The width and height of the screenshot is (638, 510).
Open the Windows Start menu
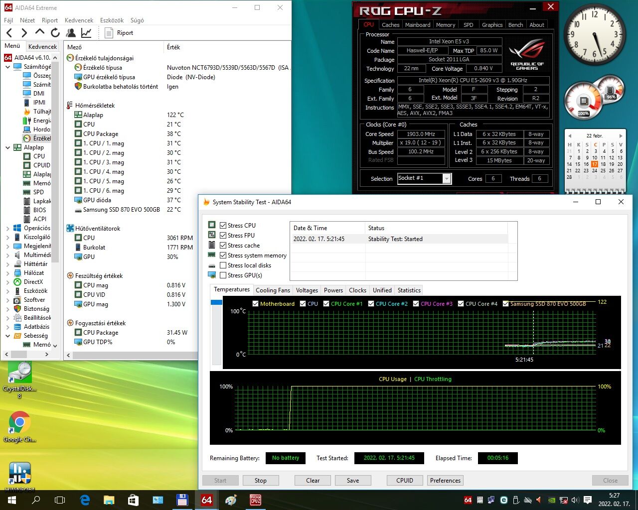point(12,500)
